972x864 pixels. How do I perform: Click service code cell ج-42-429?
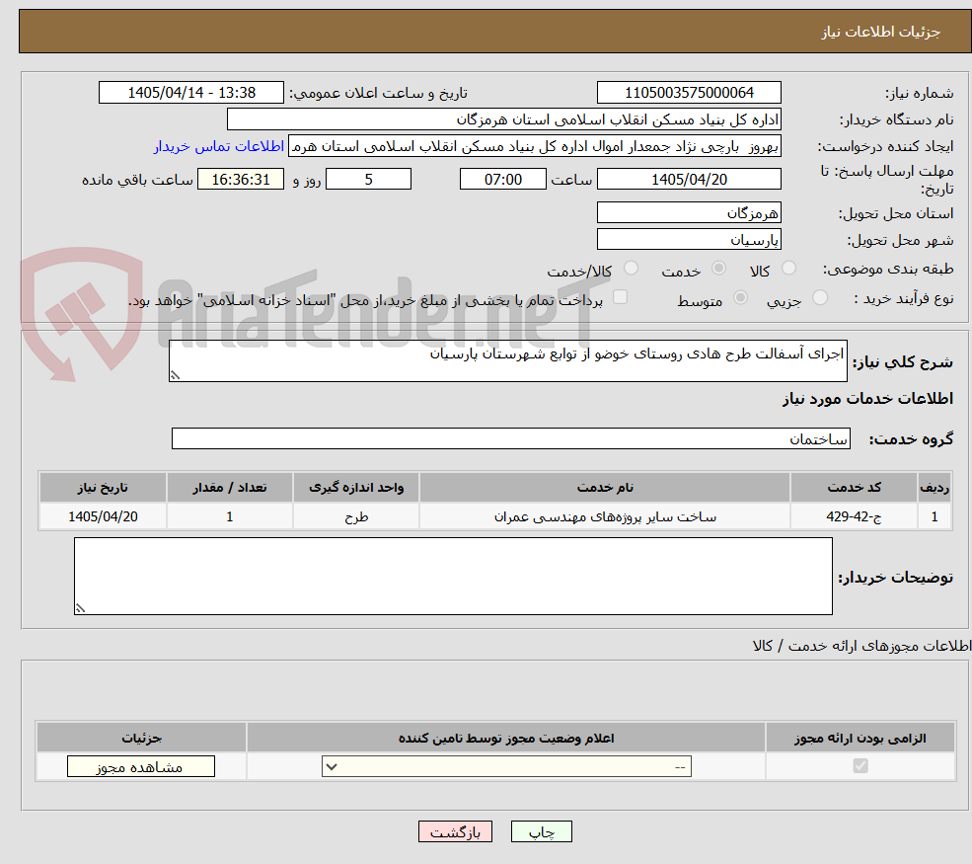(x=854, y=516)
